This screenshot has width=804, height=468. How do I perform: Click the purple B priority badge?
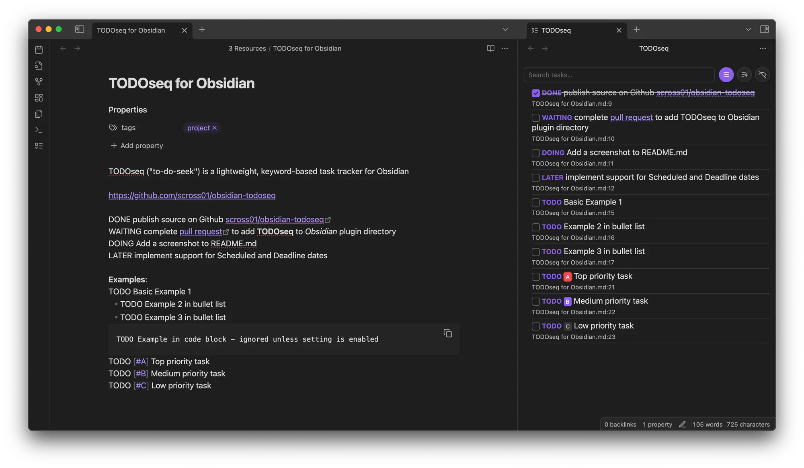click(x=567, y=302)
